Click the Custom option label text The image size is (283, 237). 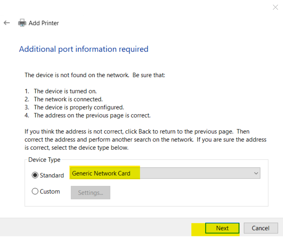click(x=50, y=191)
